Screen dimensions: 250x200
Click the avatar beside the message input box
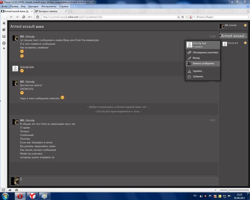click(15, 181)
